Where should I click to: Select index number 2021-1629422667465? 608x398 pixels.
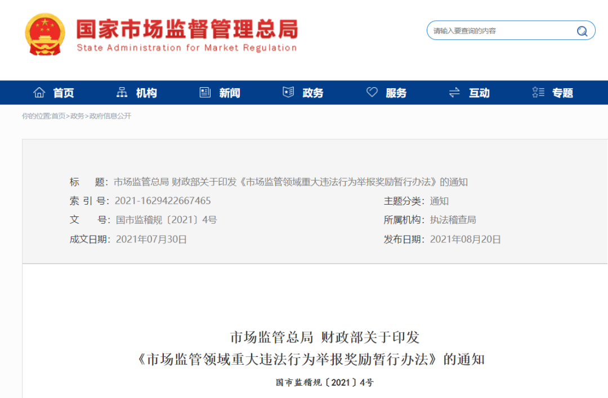pyautogui.click(x=163, y=201)
